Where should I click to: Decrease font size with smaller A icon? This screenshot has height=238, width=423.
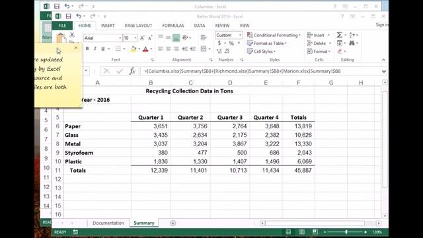(150, 38)
